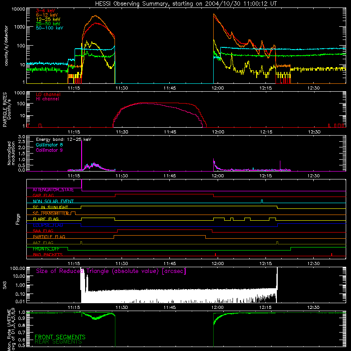
Task: Click the 10000 y-axis value on counts plot
Action: click(x=18, y=9)
